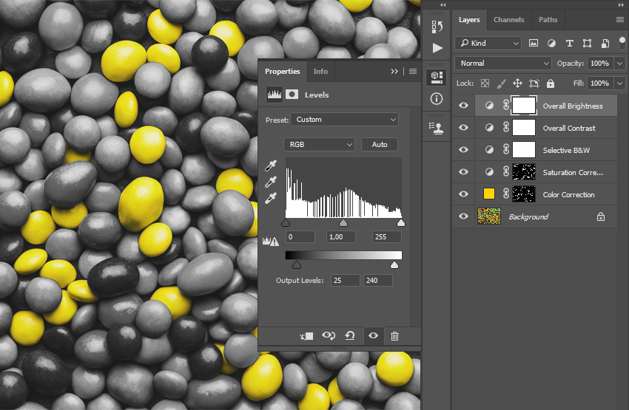Open the RGB channel dropdown
The image size is (629, 410).
(320, 145)
